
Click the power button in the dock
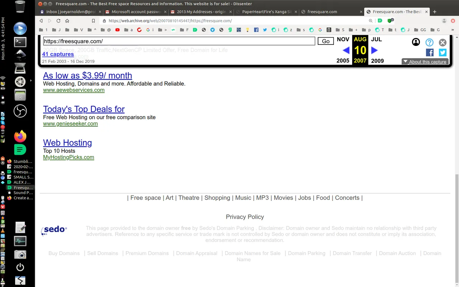point(20,267)
